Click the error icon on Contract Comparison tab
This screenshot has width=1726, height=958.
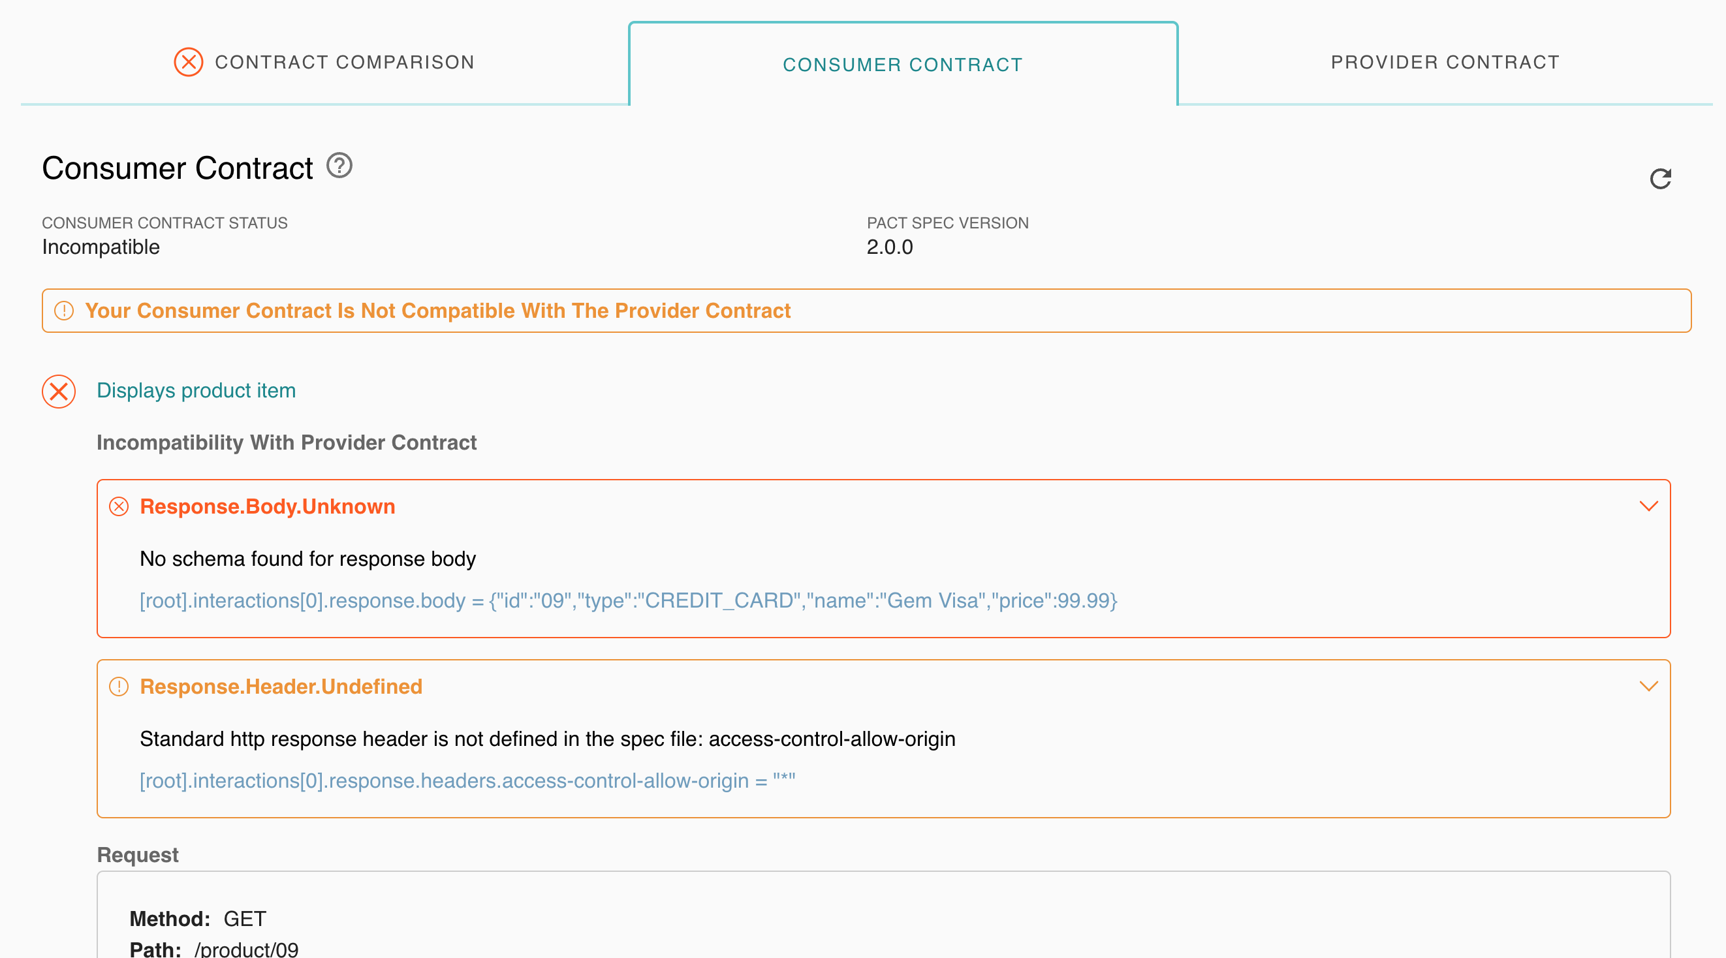coord(188,61)
